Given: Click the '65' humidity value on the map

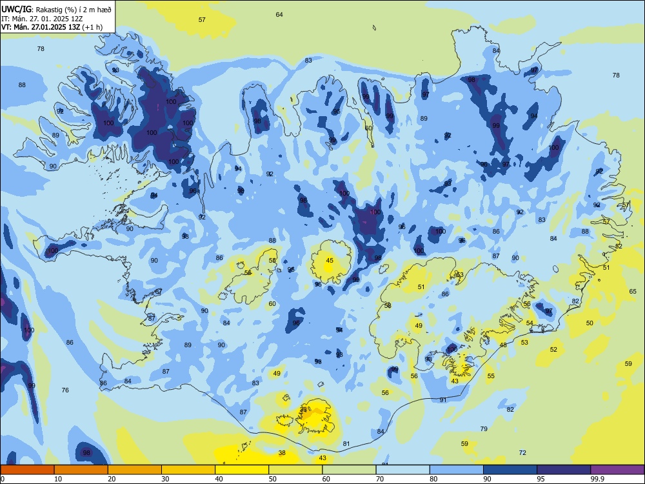Looking at the screenshot, I should [x=633, y=291].
